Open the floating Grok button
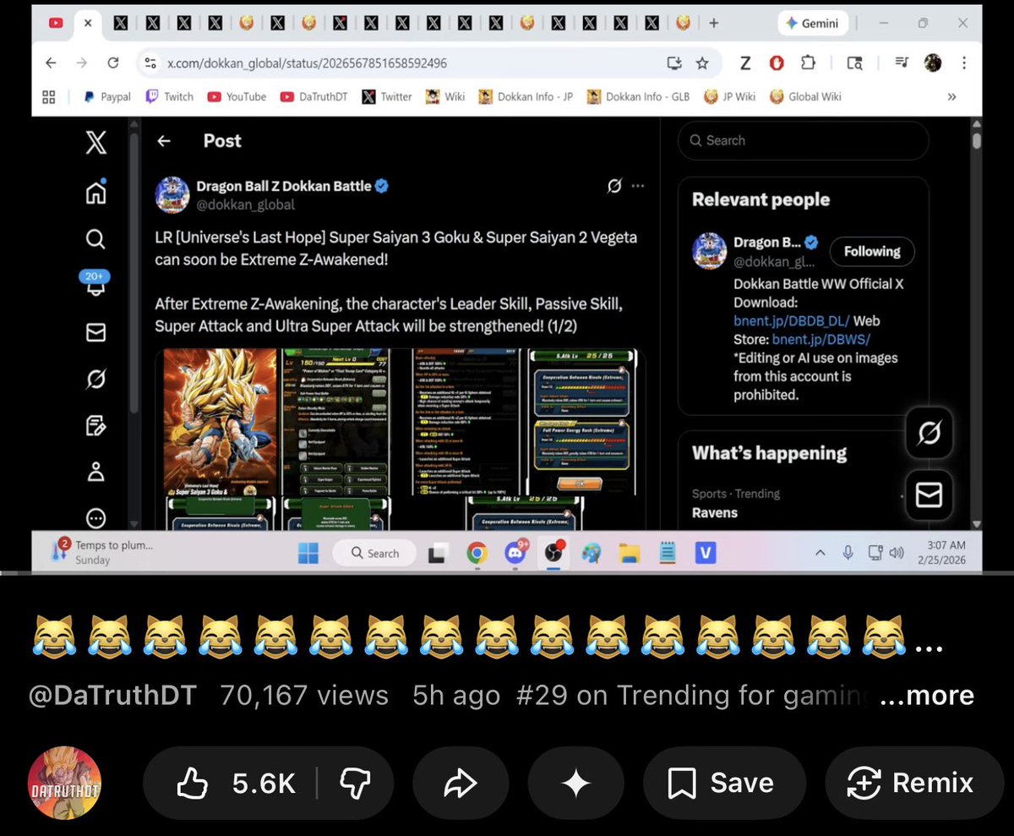 [928, 434]
